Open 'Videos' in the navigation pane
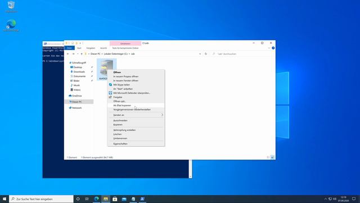 (77, 90)
